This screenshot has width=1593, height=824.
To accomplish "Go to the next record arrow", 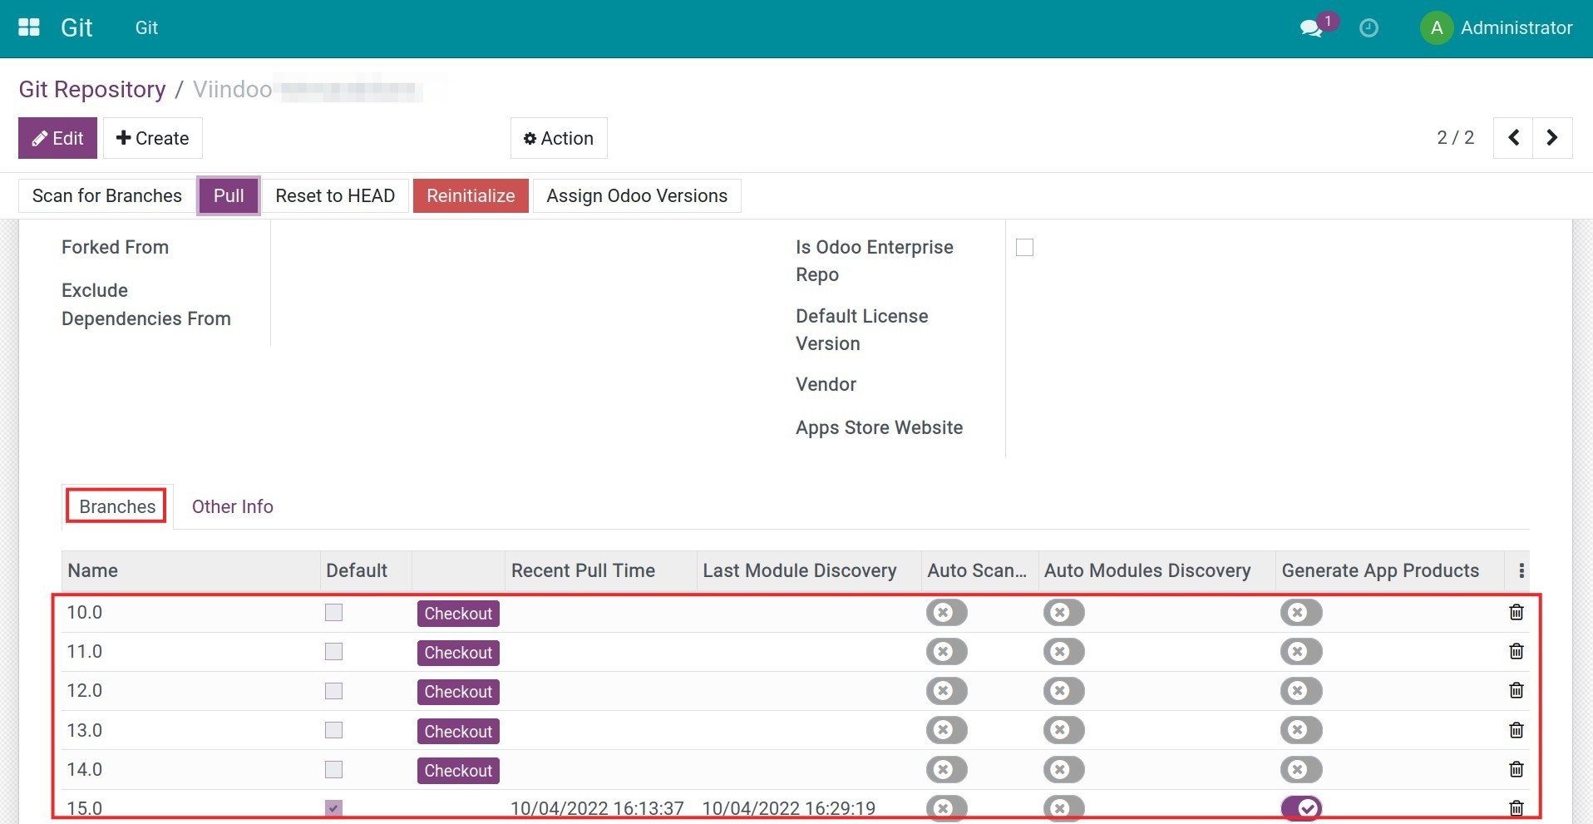I will click(1552, 138).
